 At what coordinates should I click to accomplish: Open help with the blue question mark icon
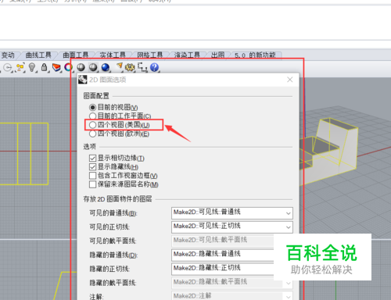tap(154, 67)
